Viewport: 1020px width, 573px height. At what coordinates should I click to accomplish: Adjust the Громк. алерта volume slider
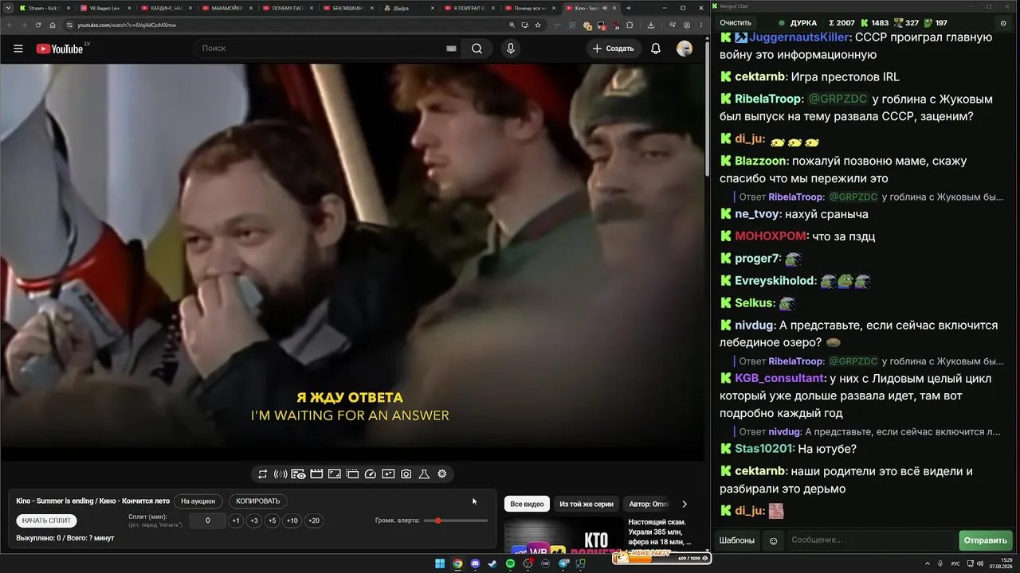(456, 520)
